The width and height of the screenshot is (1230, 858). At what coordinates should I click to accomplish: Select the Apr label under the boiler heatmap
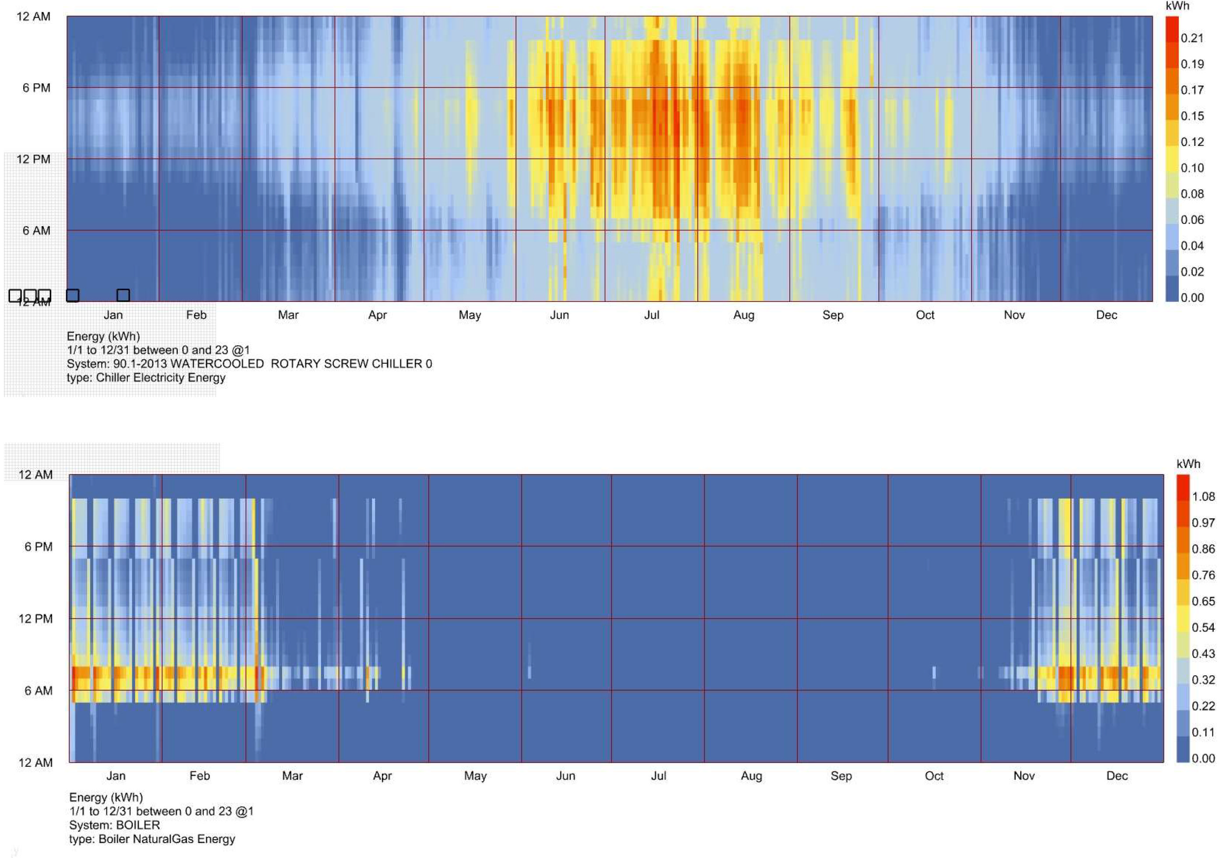[x=382, y=776]
